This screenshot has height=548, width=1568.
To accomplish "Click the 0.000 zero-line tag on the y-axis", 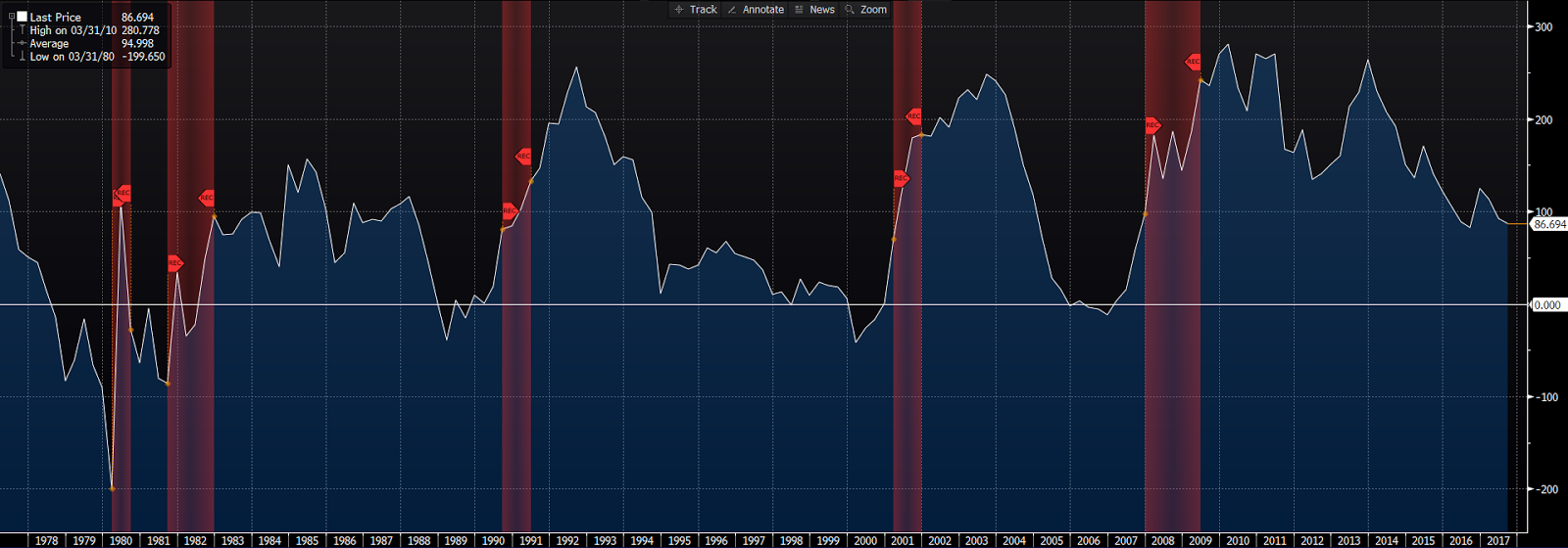I will [x=1546, y=305].
